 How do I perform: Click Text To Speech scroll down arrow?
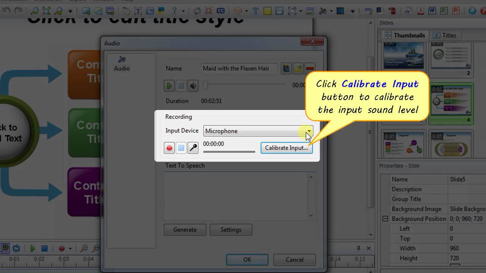click(311, 215)
